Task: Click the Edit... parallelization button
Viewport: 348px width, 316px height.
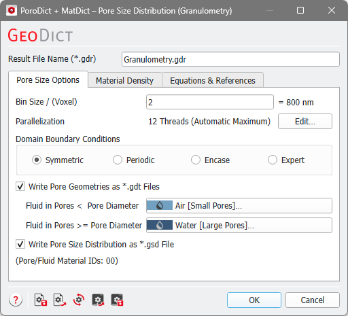Action: 305,122
